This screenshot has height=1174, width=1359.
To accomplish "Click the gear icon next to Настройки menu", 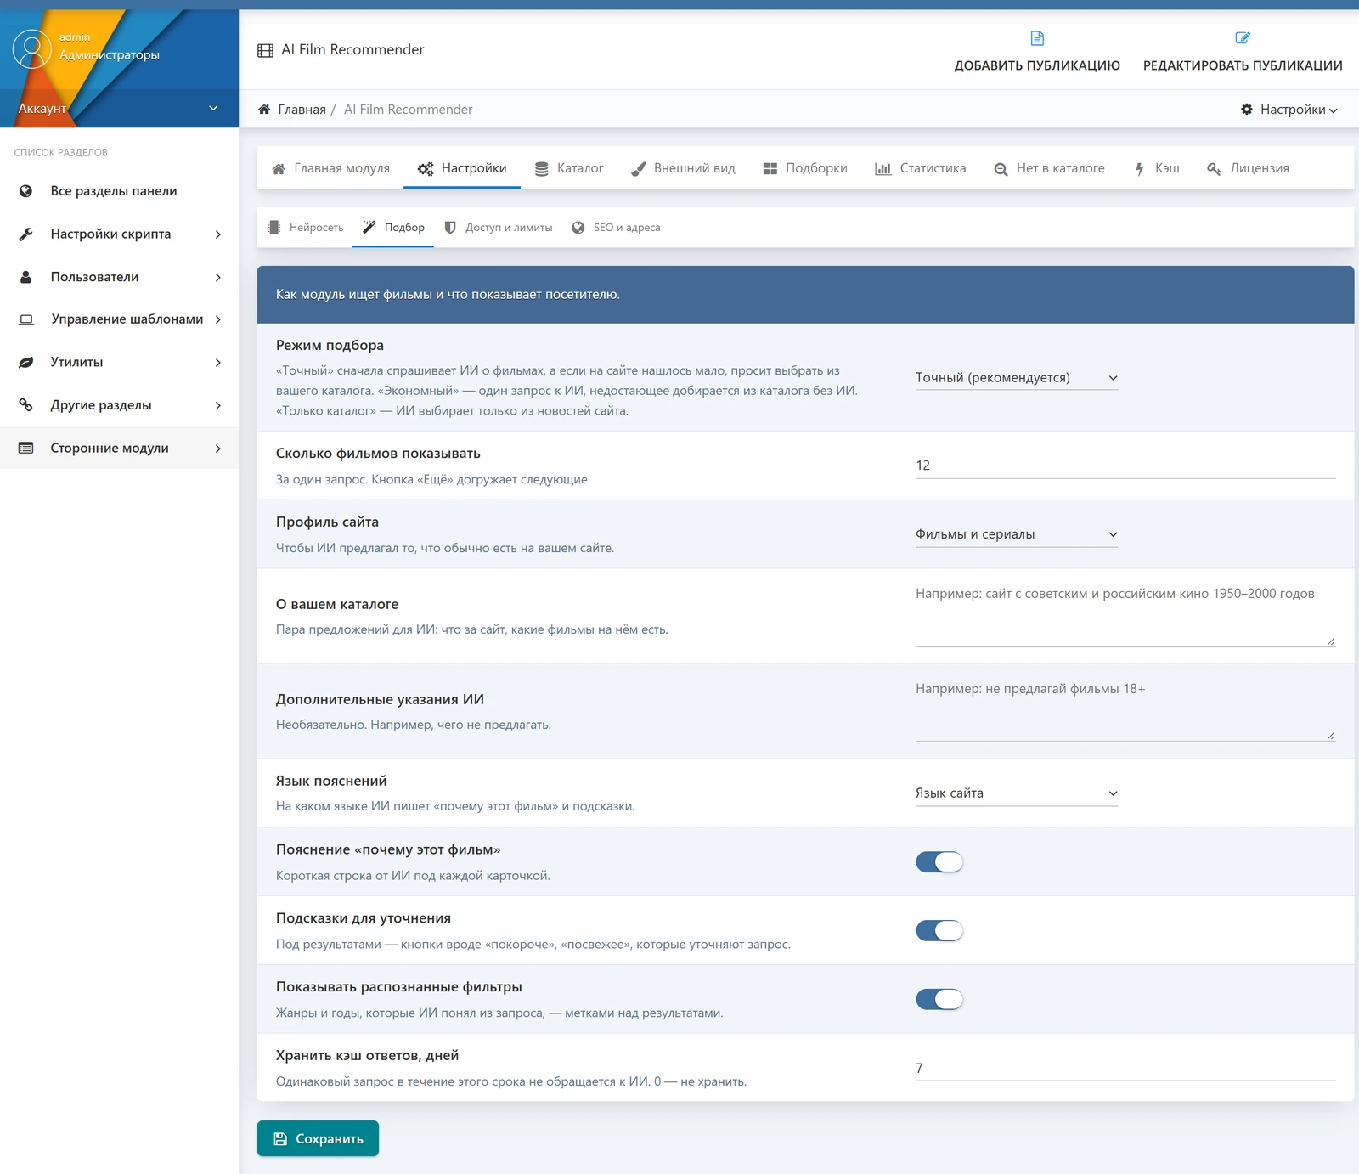I will tap(1246, 110).
